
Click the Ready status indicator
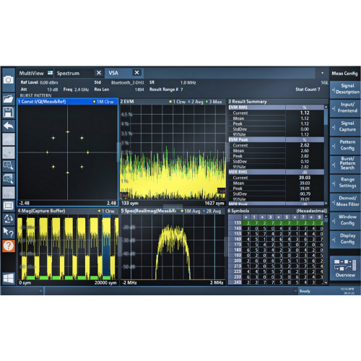pyautogui.click(x=305, y=291)
